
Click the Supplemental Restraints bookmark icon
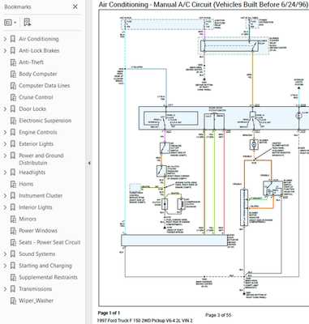tap(13, 277)
